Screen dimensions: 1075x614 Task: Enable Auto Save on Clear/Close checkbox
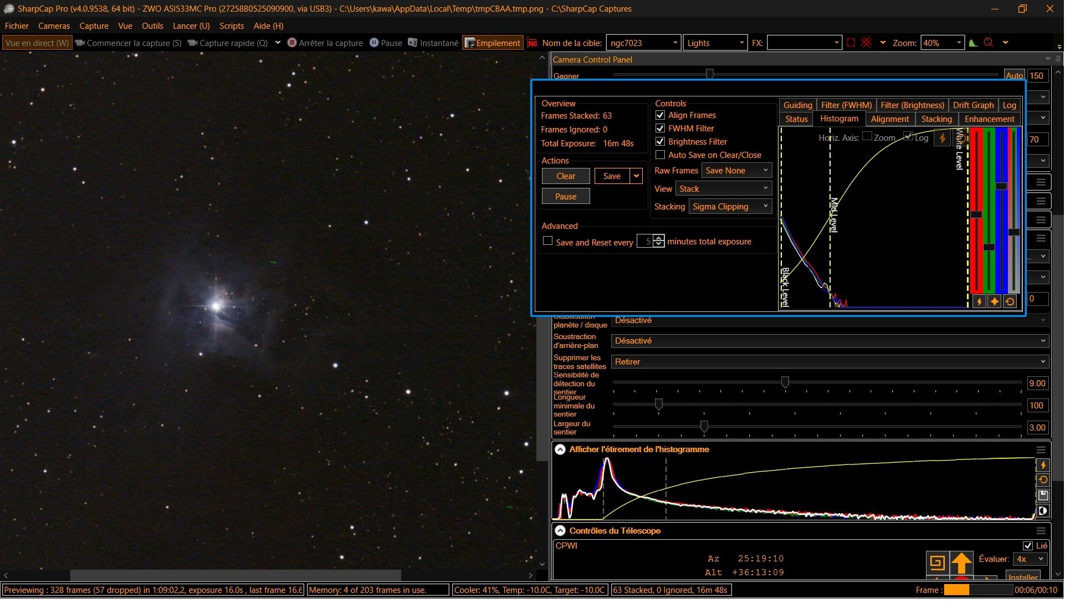click(660, 155)
